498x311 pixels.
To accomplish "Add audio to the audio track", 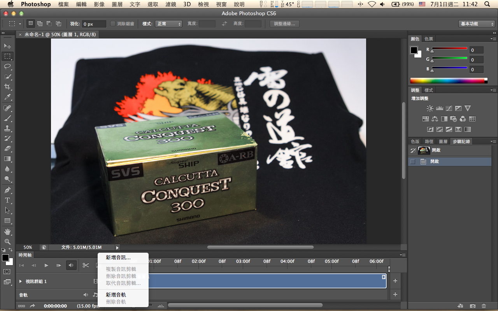I will (395, 295).
